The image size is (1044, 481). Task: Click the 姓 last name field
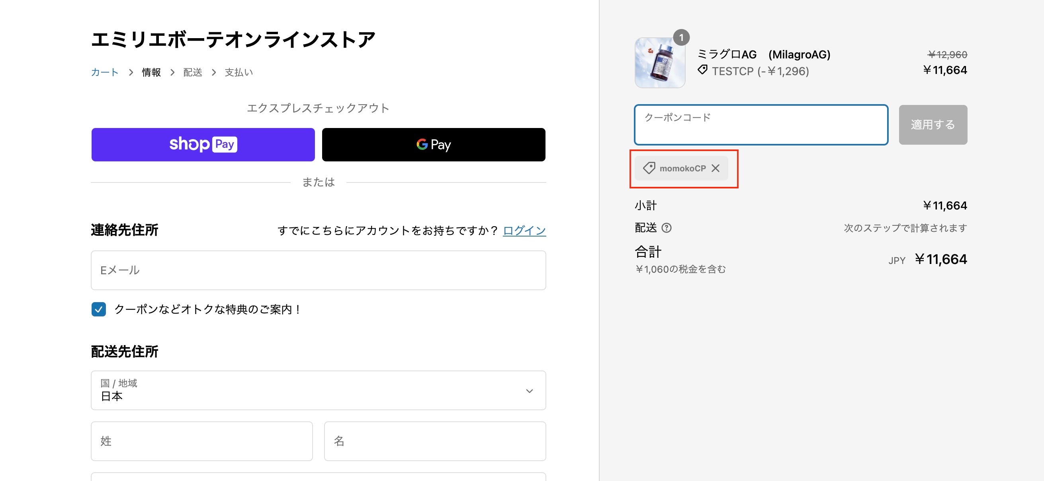point(202,441)
